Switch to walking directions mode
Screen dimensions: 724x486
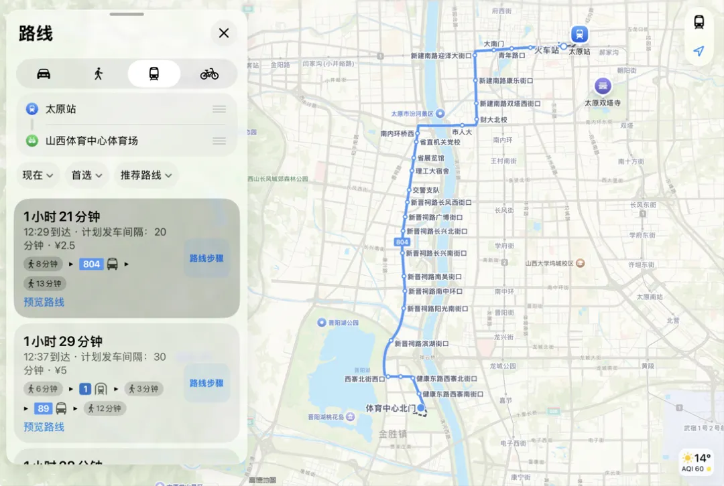coord(99,74)
